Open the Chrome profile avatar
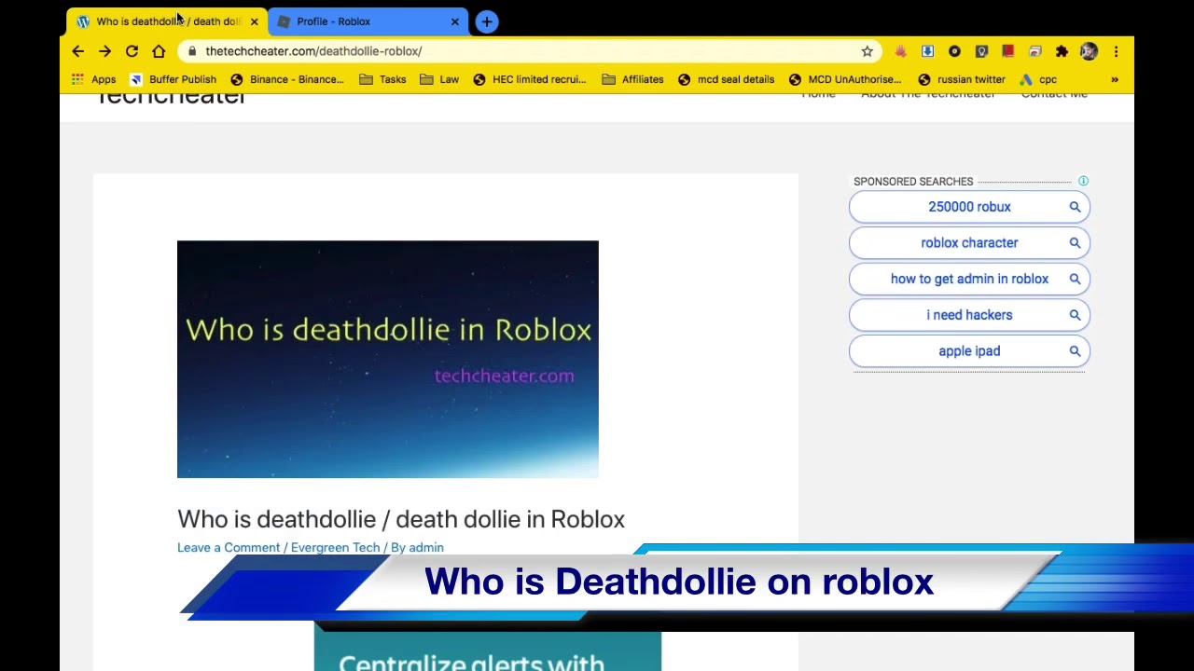The image size is (1194, 671). coord(1089,51)
